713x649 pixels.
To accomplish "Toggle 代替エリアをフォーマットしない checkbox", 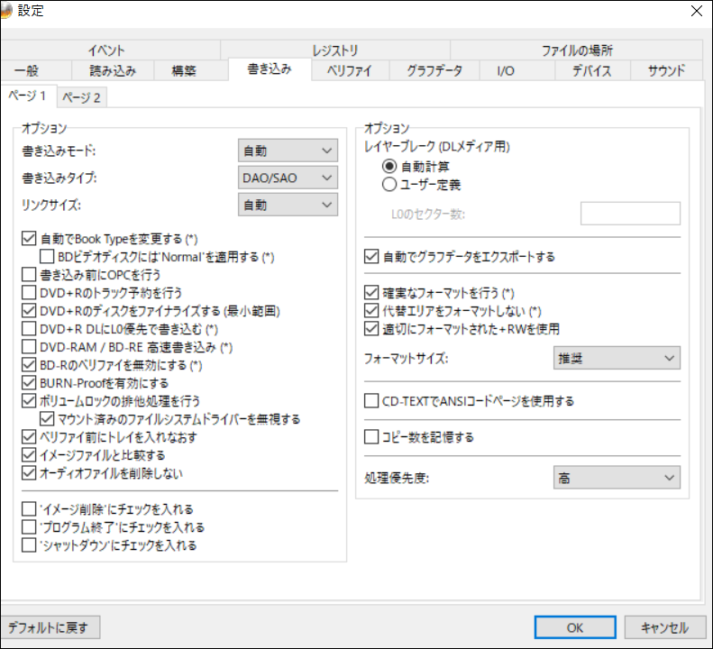I will [371, 311].
